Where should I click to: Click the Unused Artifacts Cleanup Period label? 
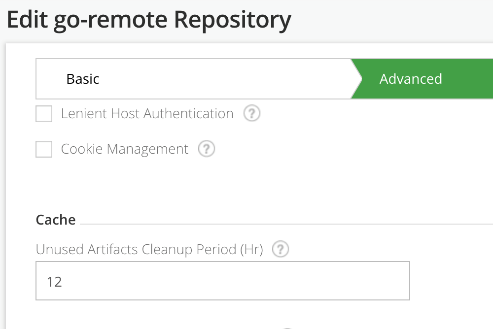149,249
